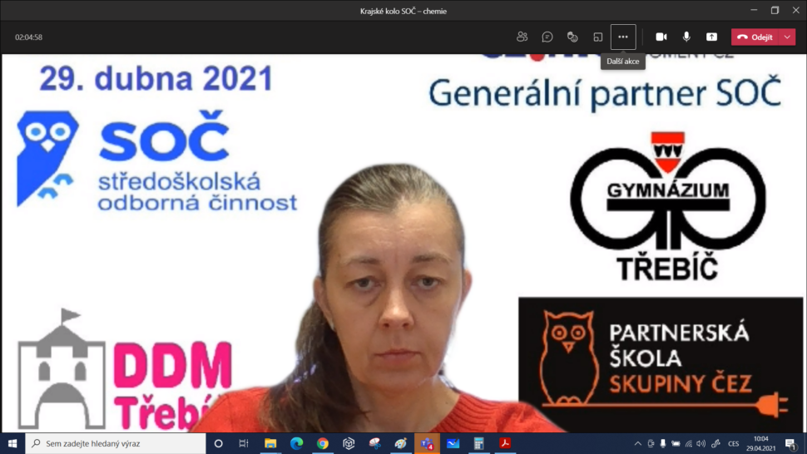Open Adobe Acrobat Reader from taskbar

(505, 443)
